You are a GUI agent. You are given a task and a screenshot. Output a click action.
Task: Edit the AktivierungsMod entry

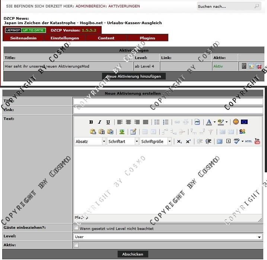[252, 66]
